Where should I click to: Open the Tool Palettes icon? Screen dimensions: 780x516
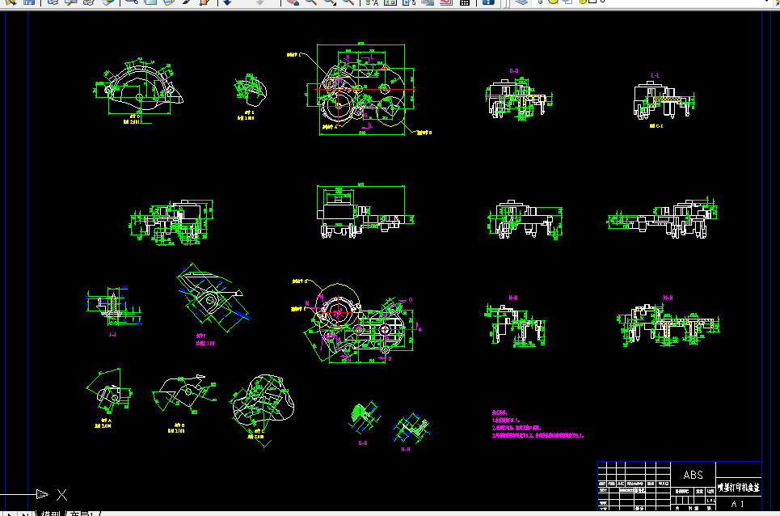[x=409, y=2]
